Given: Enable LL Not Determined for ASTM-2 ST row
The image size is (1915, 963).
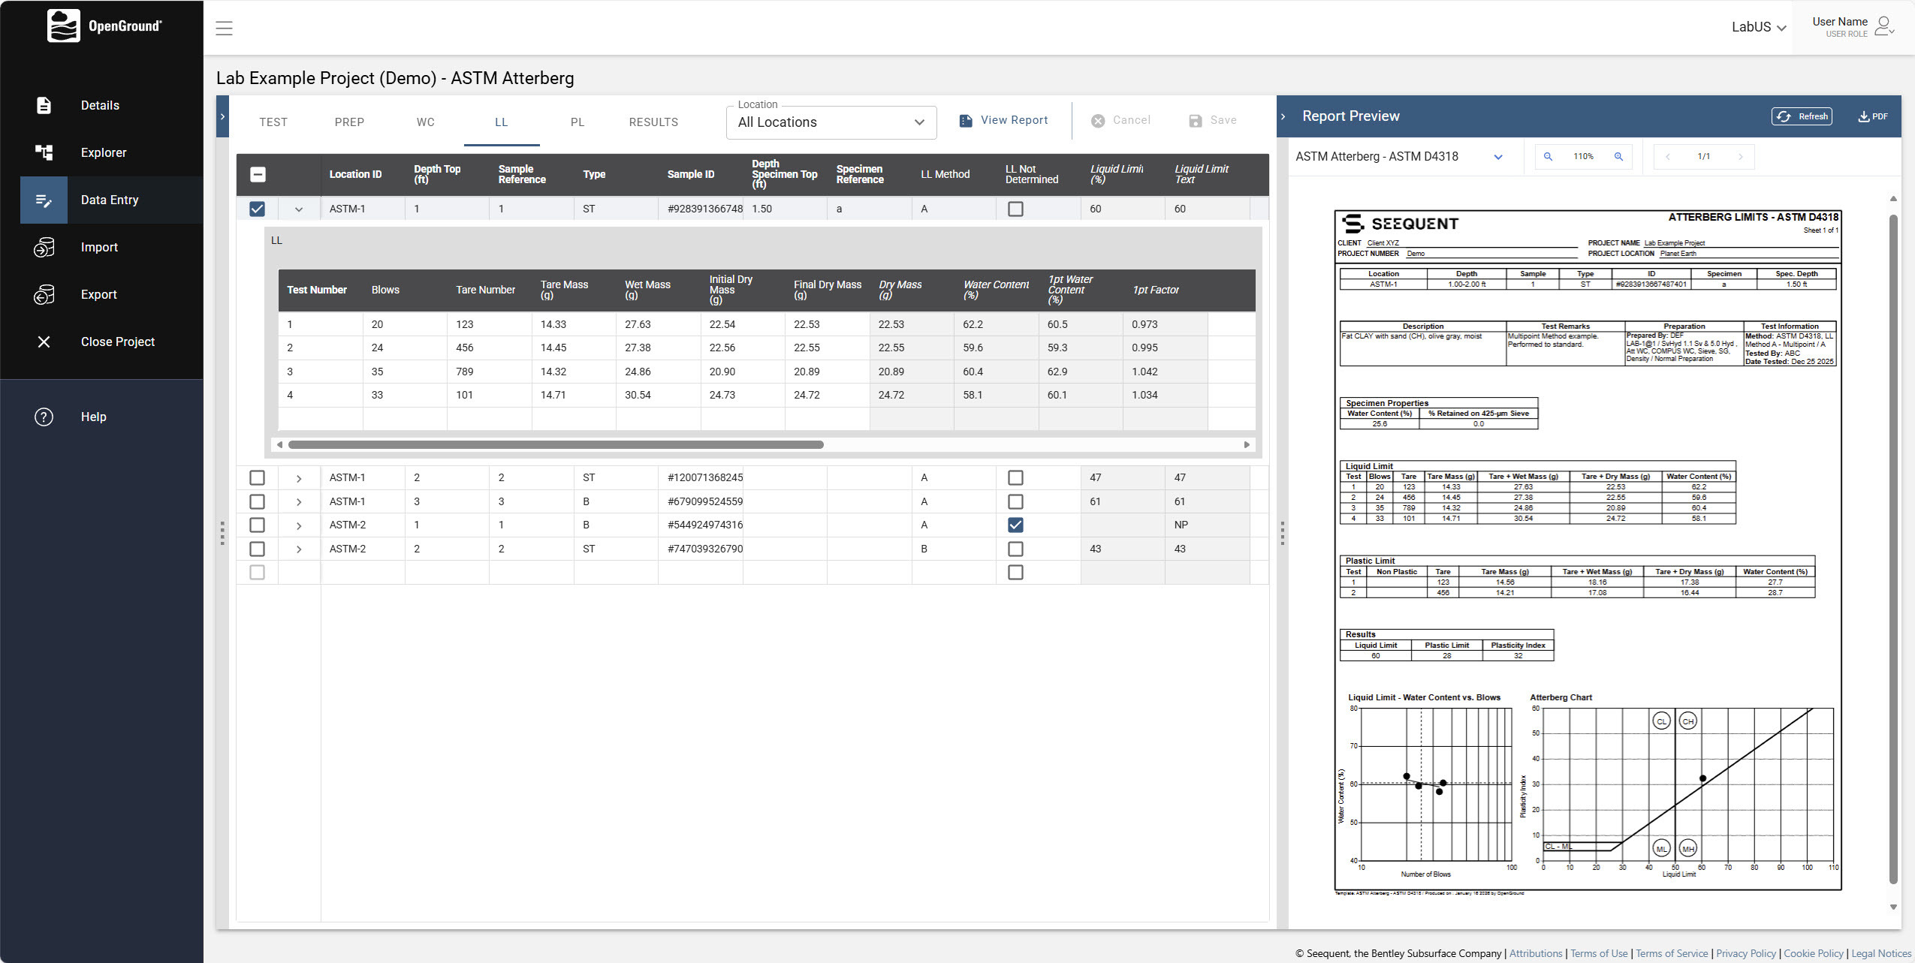Looking at the screenshot, I should coord(1016,549).
